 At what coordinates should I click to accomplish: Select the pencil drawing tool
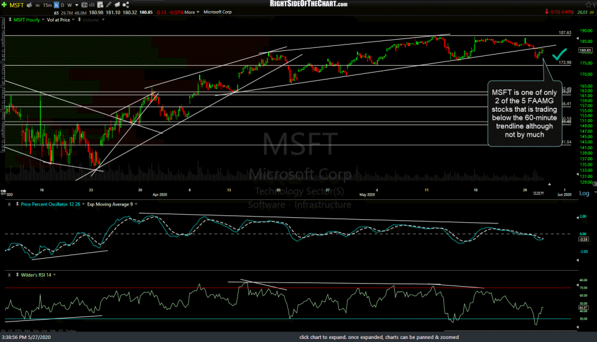click(x=109, y=4)
